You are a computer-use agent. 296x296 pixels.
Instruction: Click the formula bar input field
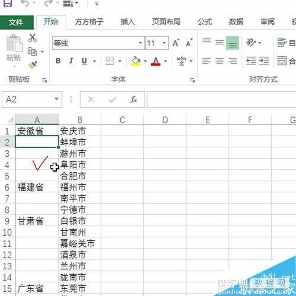[x=221, y=99]
